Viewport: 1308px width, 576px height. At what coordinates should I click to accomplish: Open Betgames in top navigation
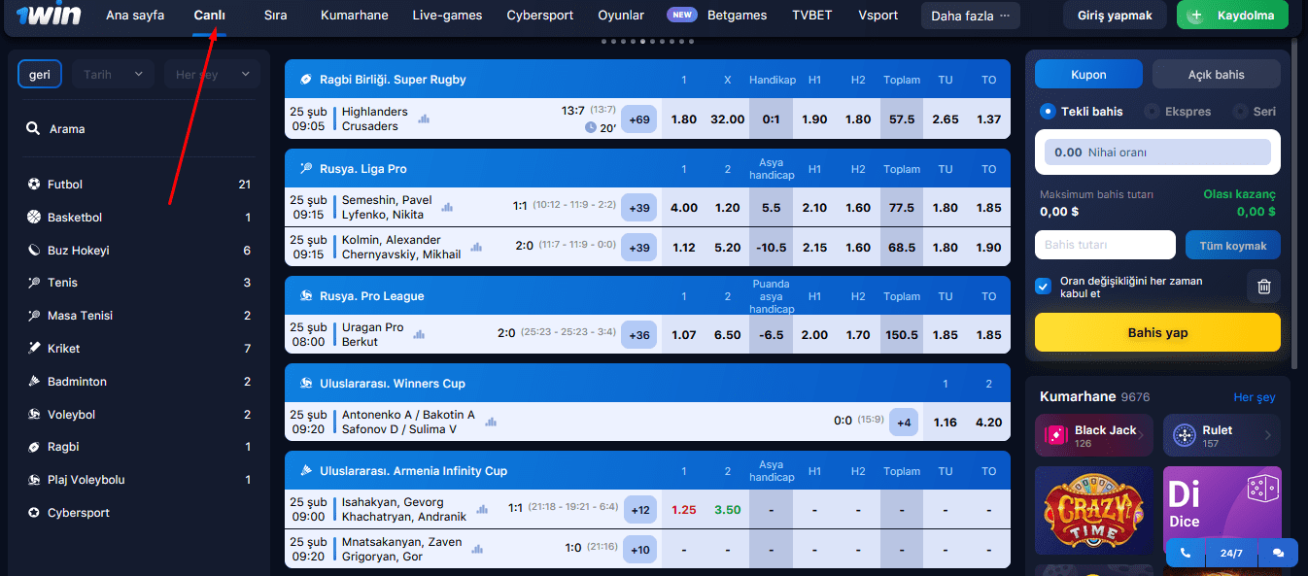click(737, 16)
